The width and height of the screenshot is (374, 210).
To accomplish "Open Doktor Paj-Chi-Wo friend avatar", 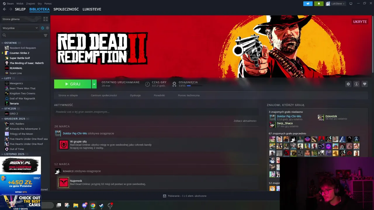I will tap(272, 118).
